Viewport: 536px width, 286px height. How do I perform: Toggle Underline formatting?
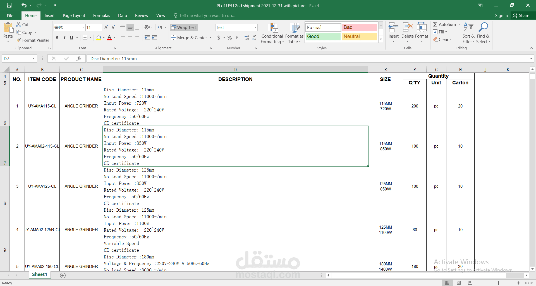[x=71, y=38]
